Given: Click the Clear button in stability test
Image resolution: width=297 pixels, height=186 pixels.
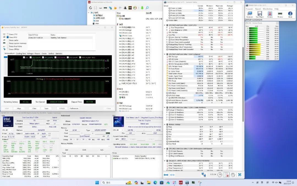Looking at the screenshot, I should (34, 108).
